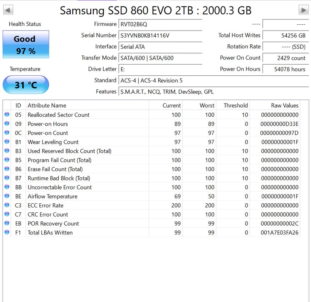Select the Wear Leveling Count attribute name
Screen dimensions: 311x302
click(53, 142)
